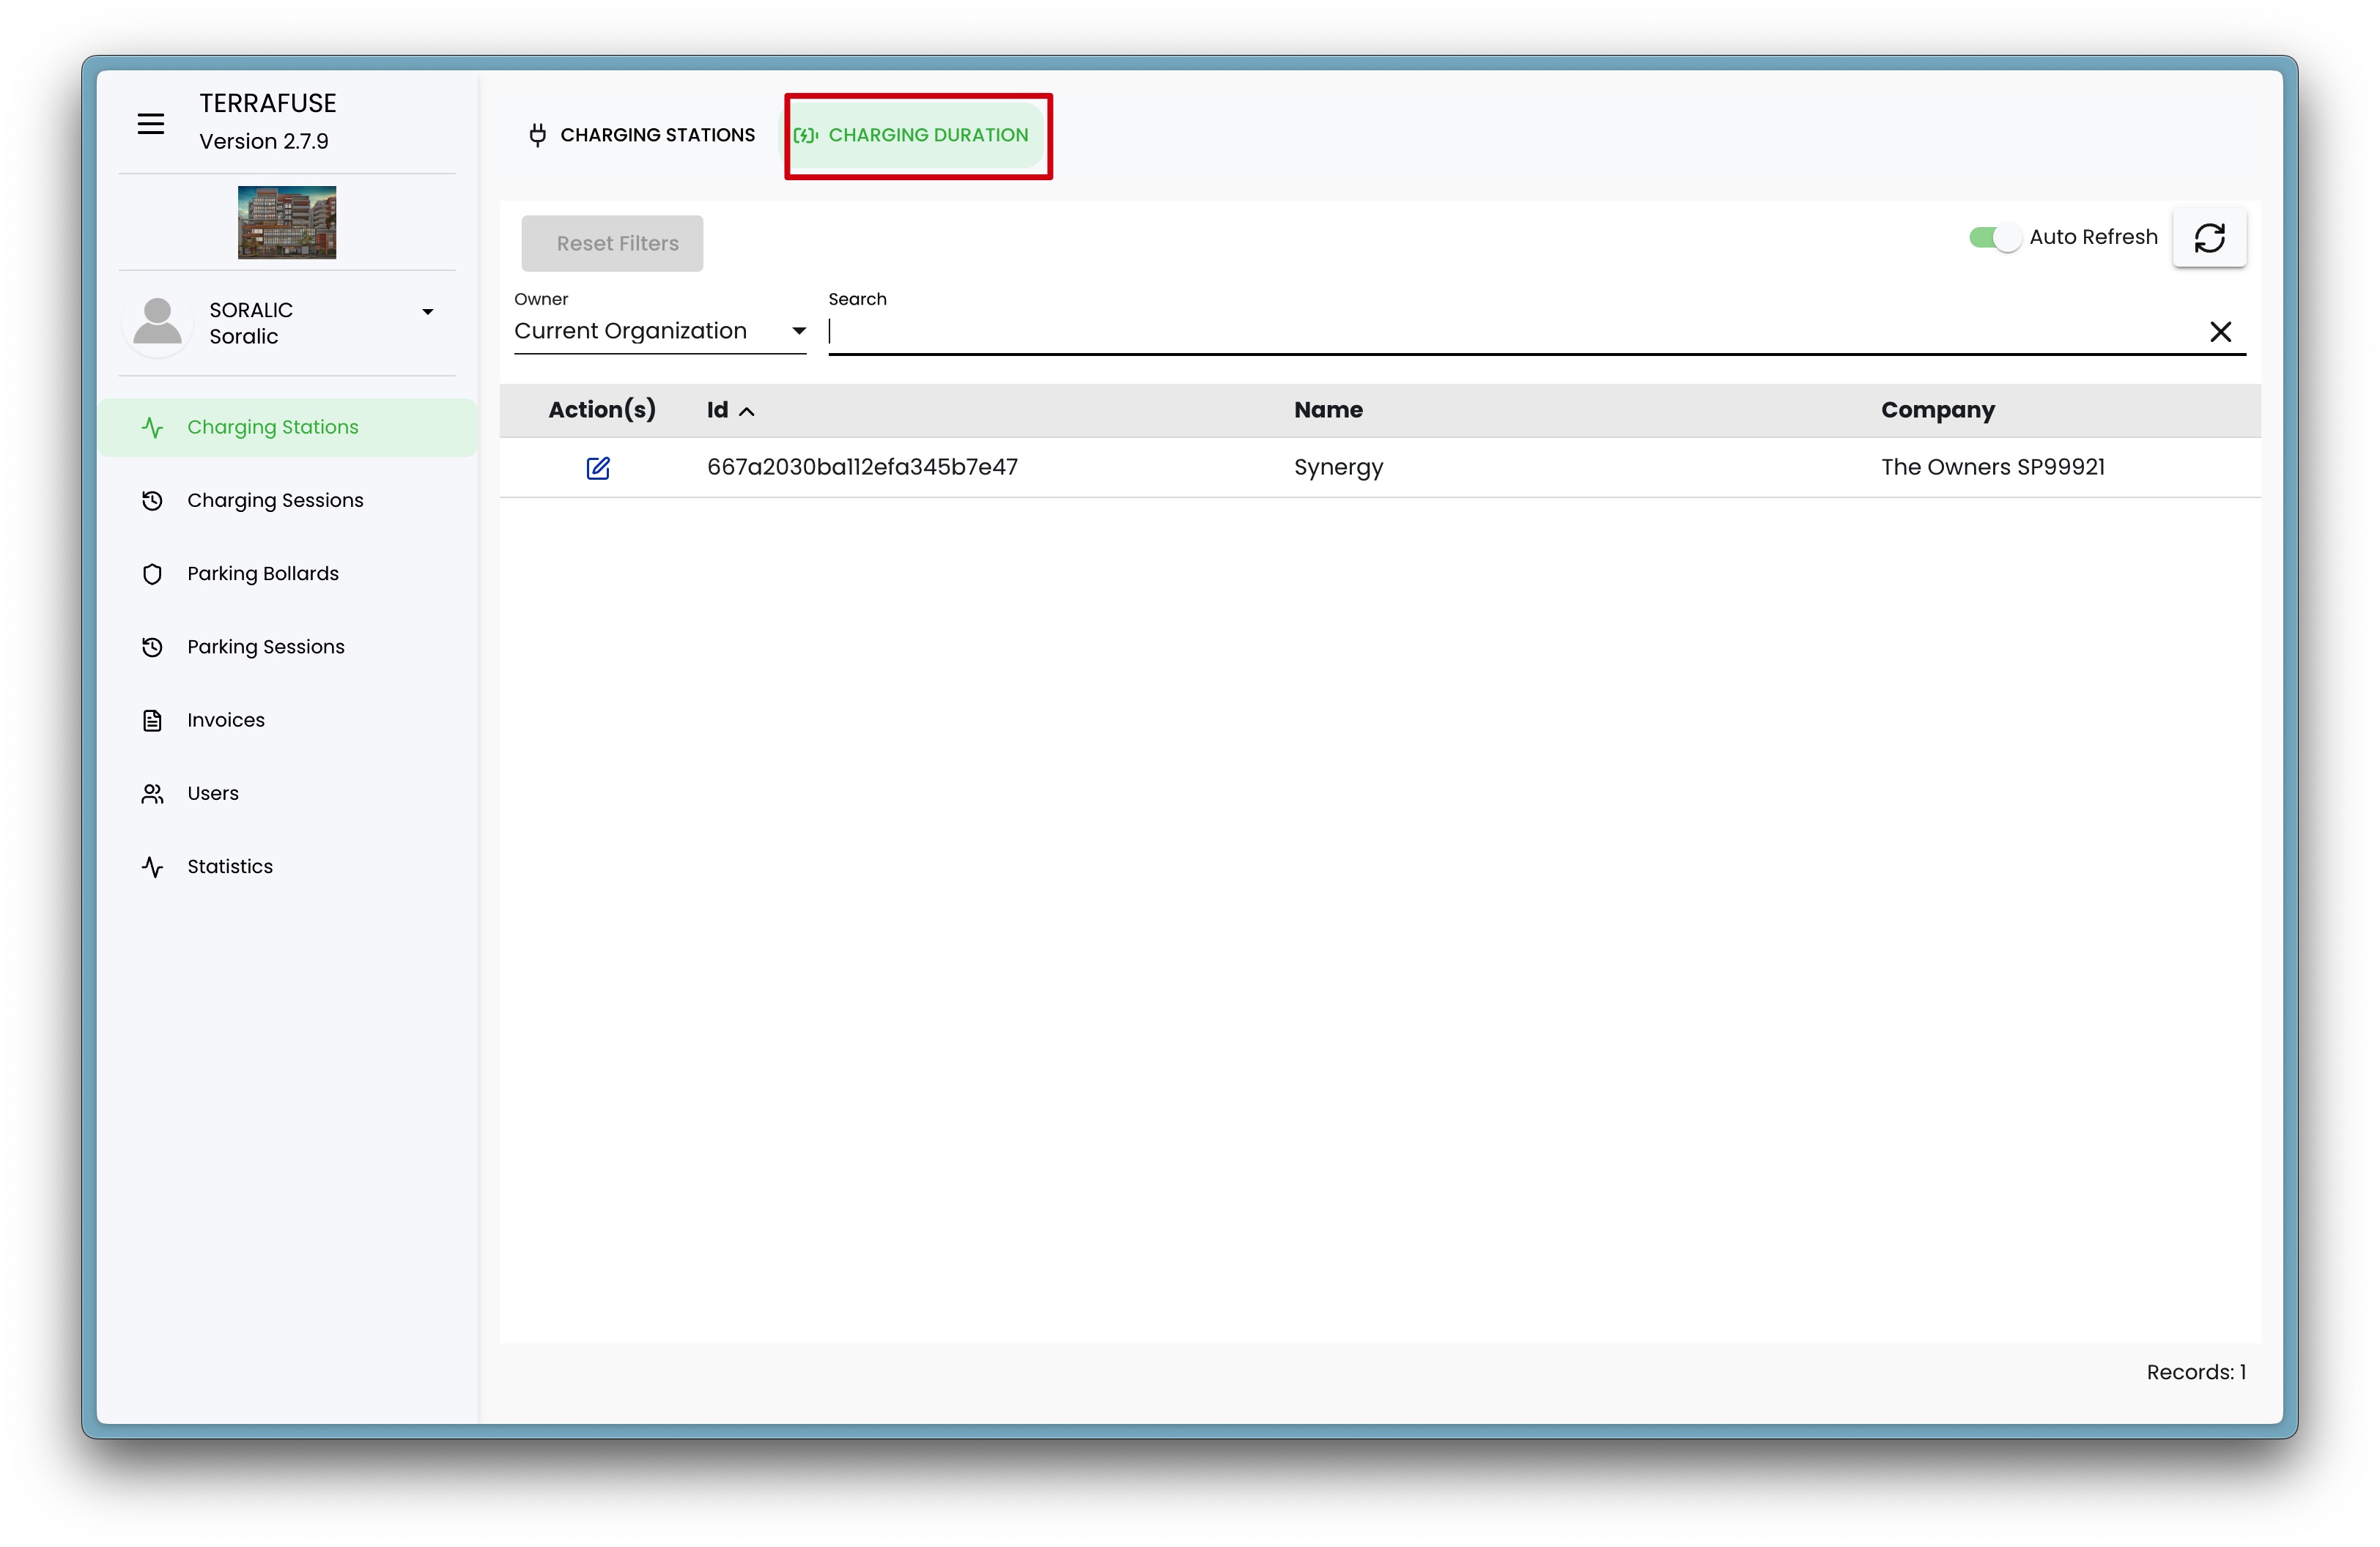Switch to the Charging Stations tab
The width and height of the screenshot is (2380, 1547).
(642, 135)
